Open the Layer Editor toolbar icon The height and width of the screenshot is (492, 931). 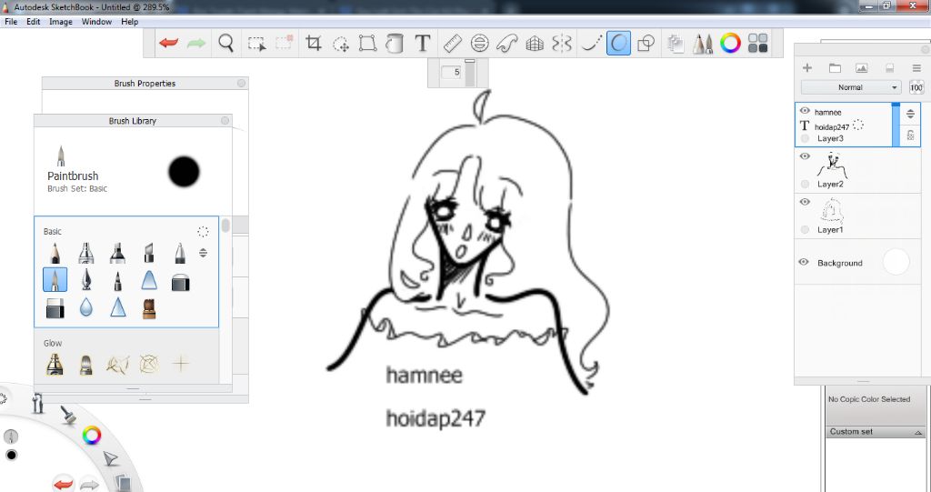[x=676, y=44]
